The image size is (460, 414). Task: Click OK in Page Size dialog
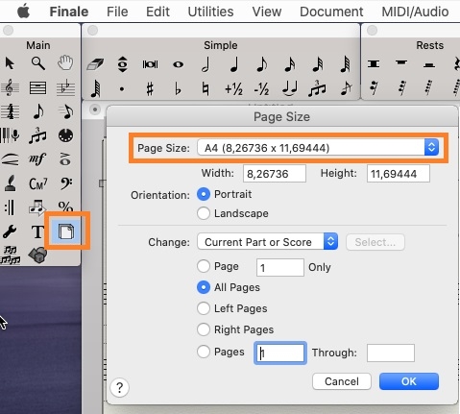point(409,381)
